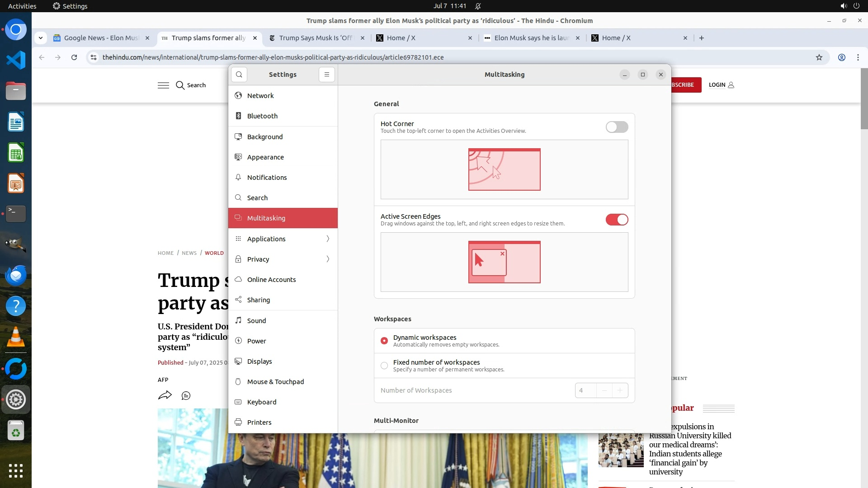Click the article share arrow icon

click(x=165, y=395)
